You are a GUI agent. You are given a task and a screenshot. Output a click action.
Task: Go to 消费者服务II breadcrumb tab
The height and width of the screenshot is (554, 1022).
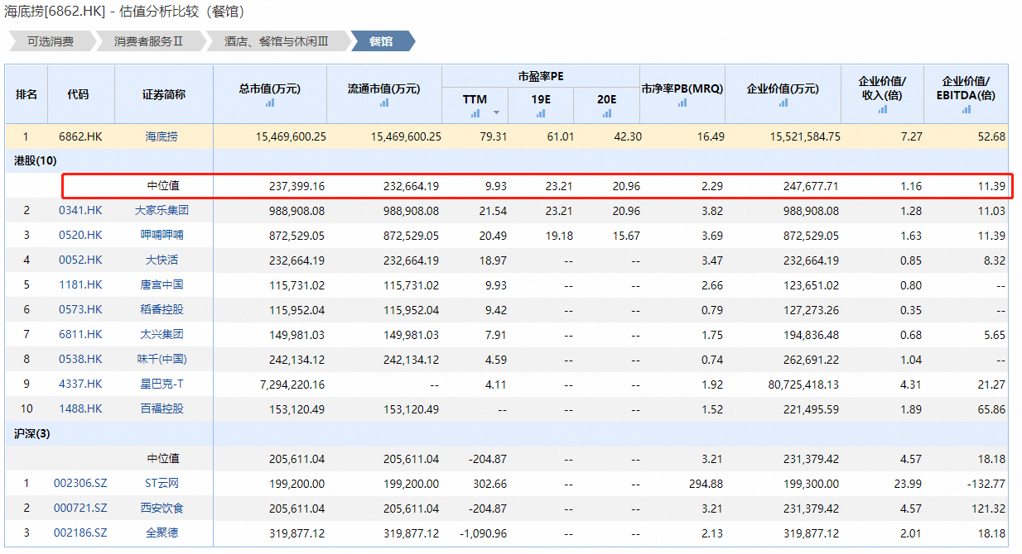coord(149,41)
